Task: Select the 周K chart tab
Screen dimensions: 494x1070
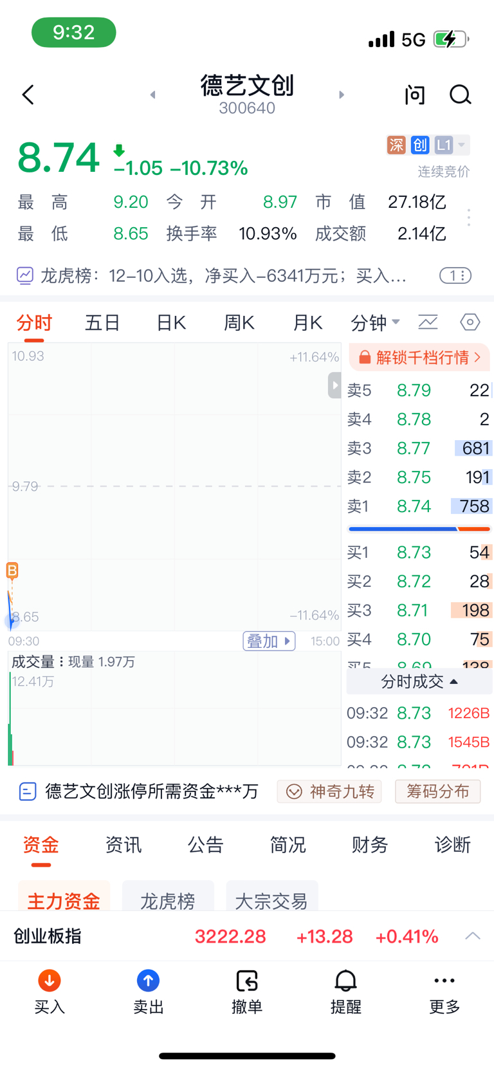Action: click(x=239, y=322)
